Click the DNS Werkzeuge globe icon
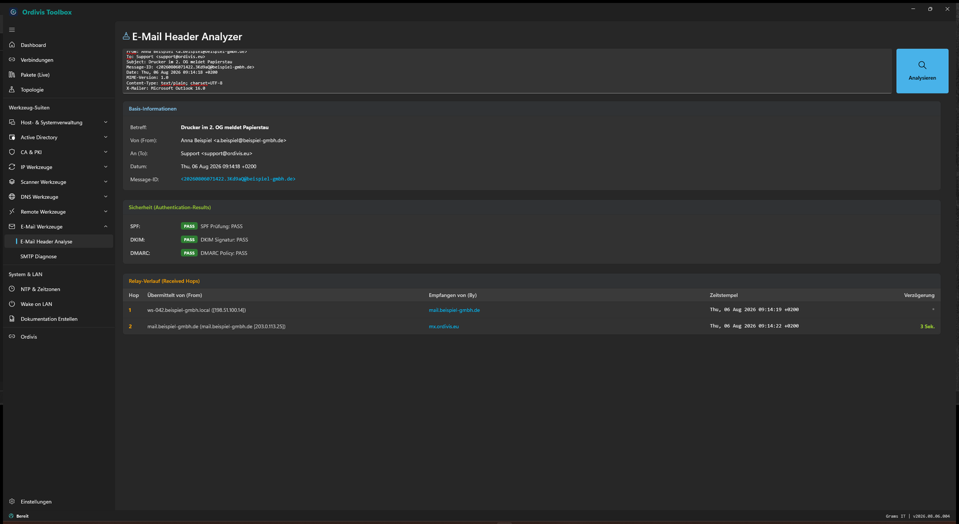 pyautogui.click(x=12, y=196)
